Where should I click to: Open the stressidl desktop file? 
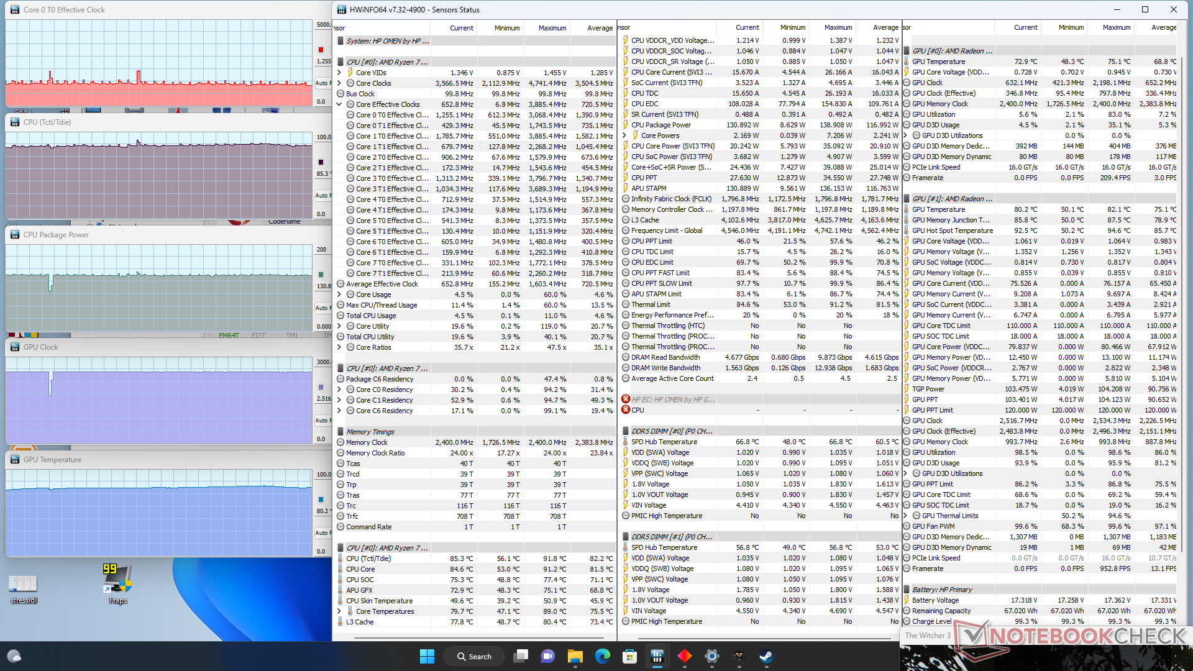(x=23, y=587)
